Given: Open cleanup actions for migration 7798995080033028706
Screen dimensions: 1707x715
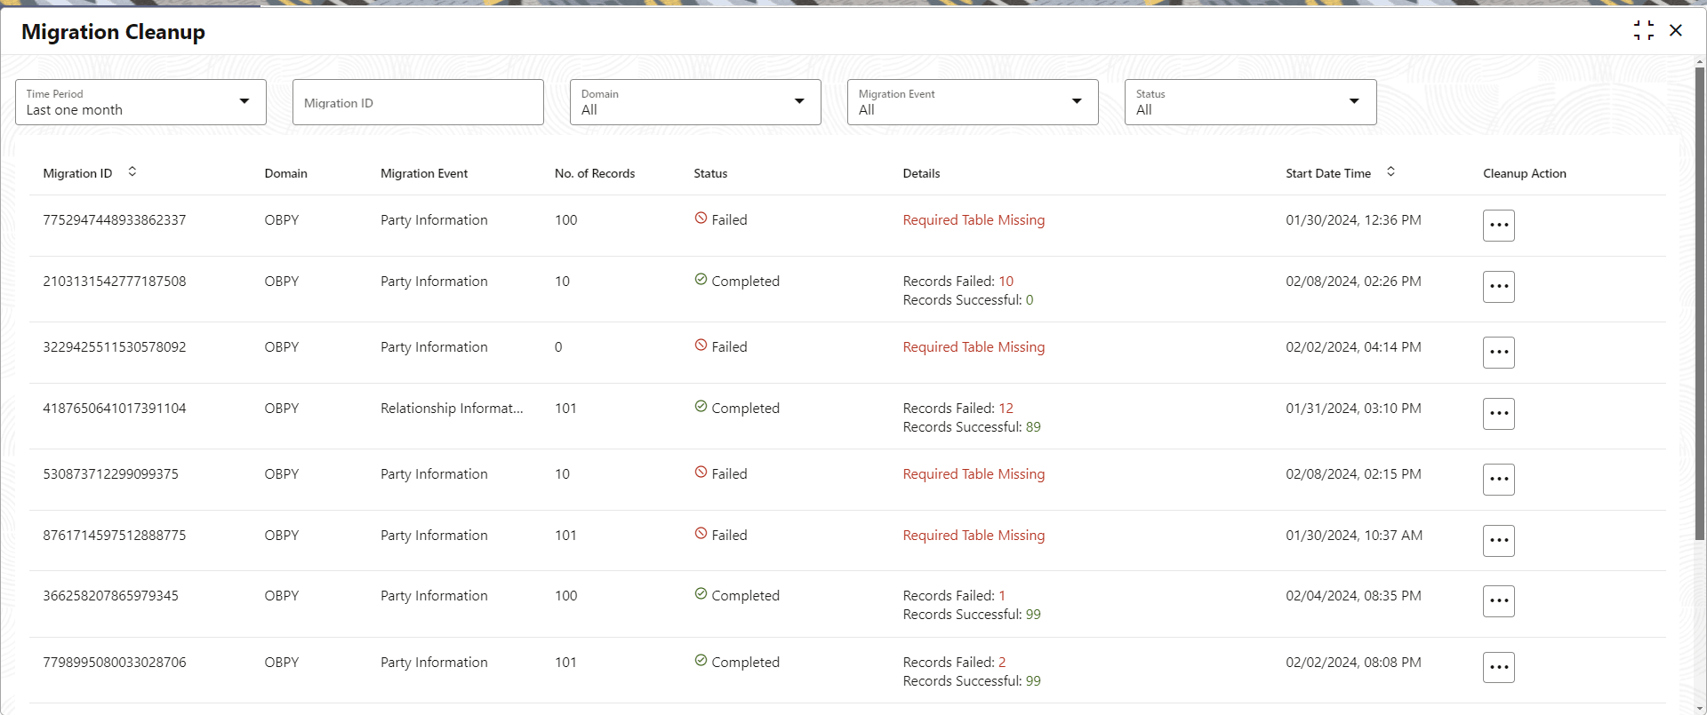Looking at the screenshot, I should (x=1498, y=668).
